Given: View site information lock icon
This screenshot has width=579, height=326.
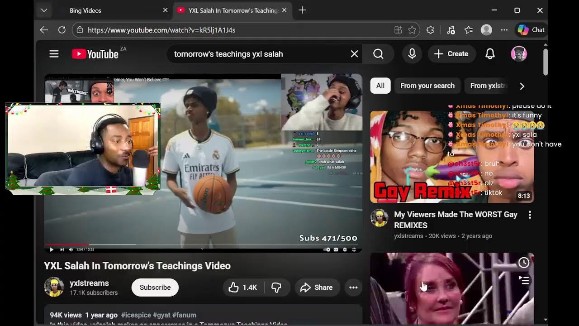Looking at the screenshot, I should (x=80, y=30).
